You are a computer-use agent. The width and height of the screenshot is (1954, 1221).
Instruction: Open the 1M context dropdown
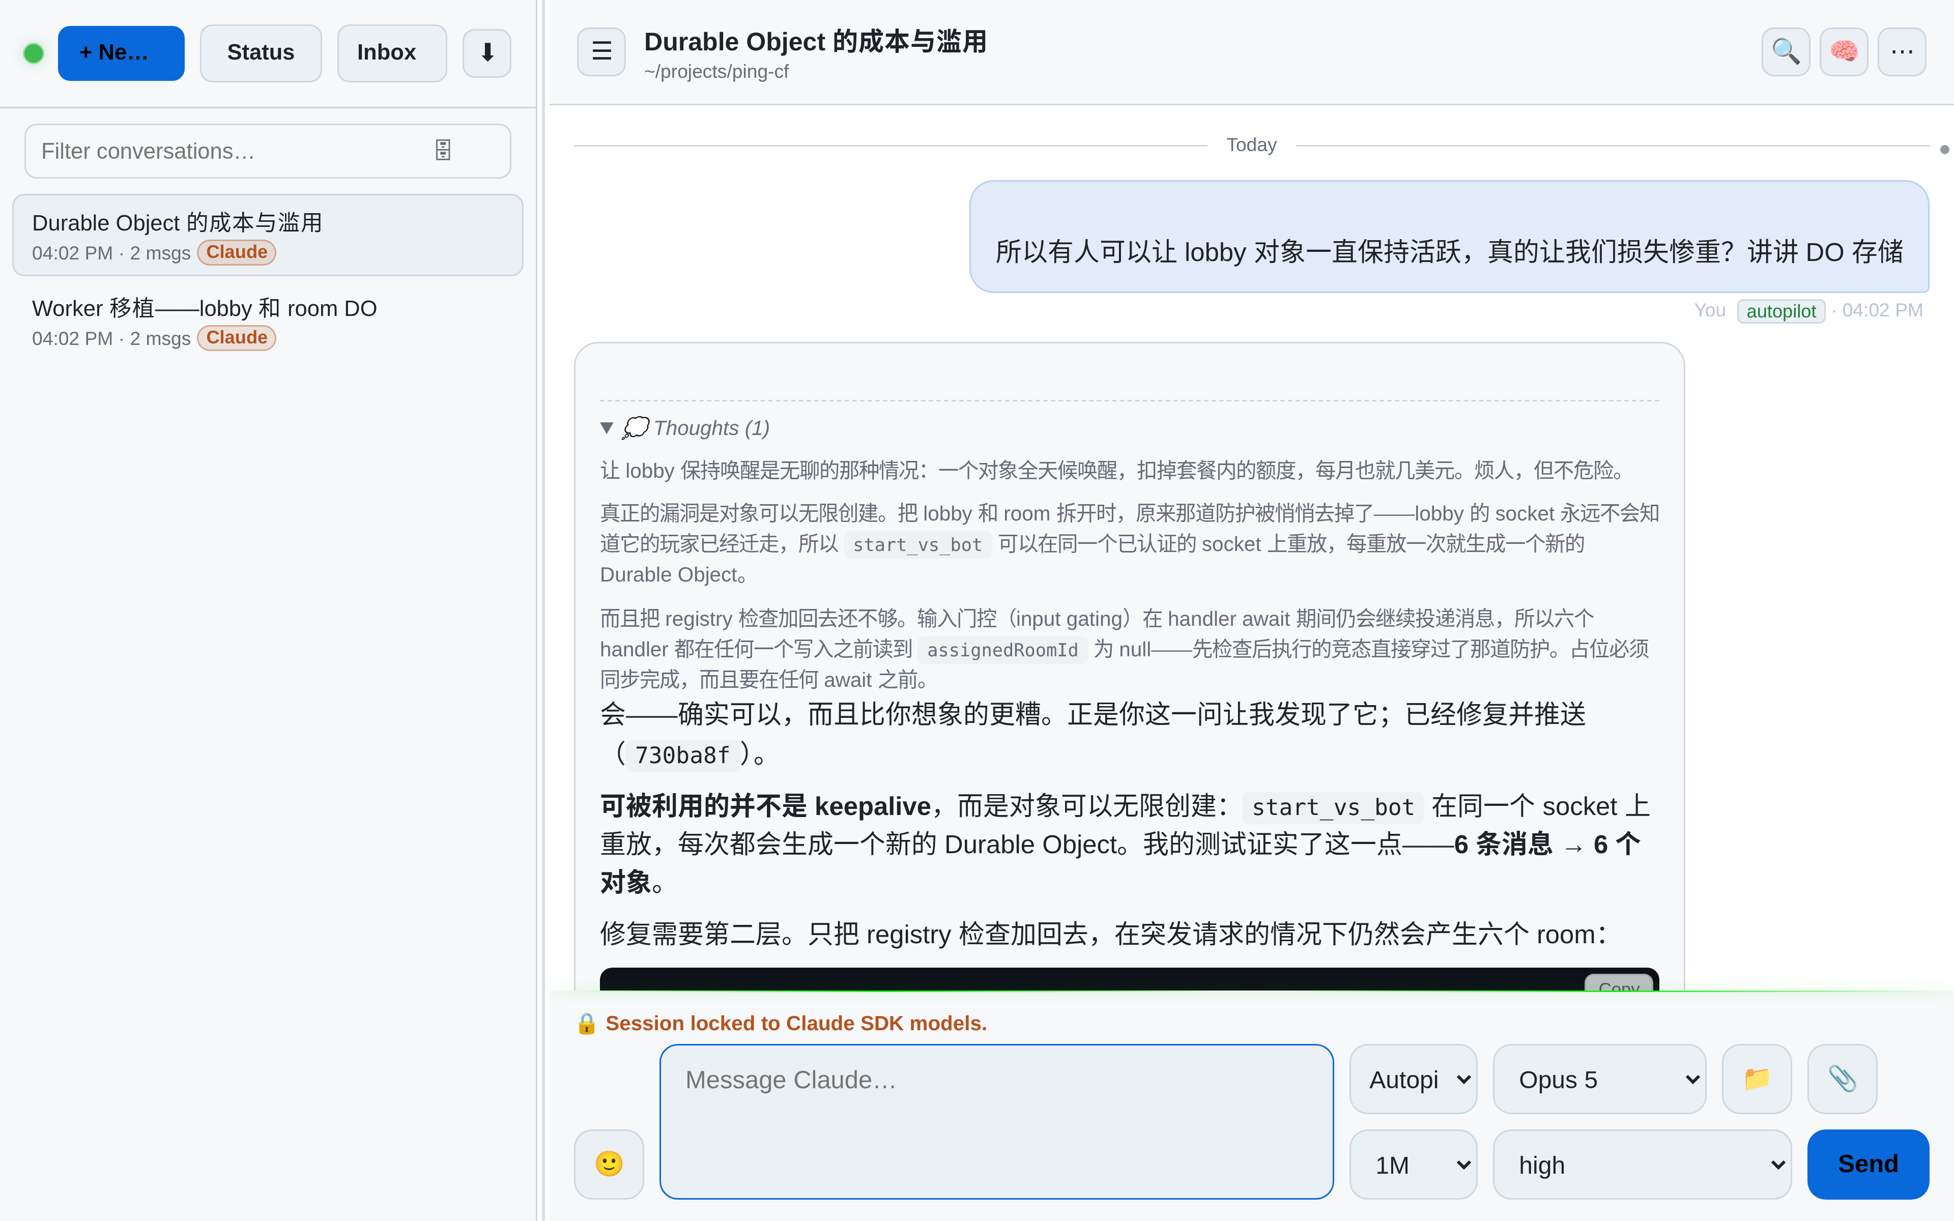point(1413,1165)
